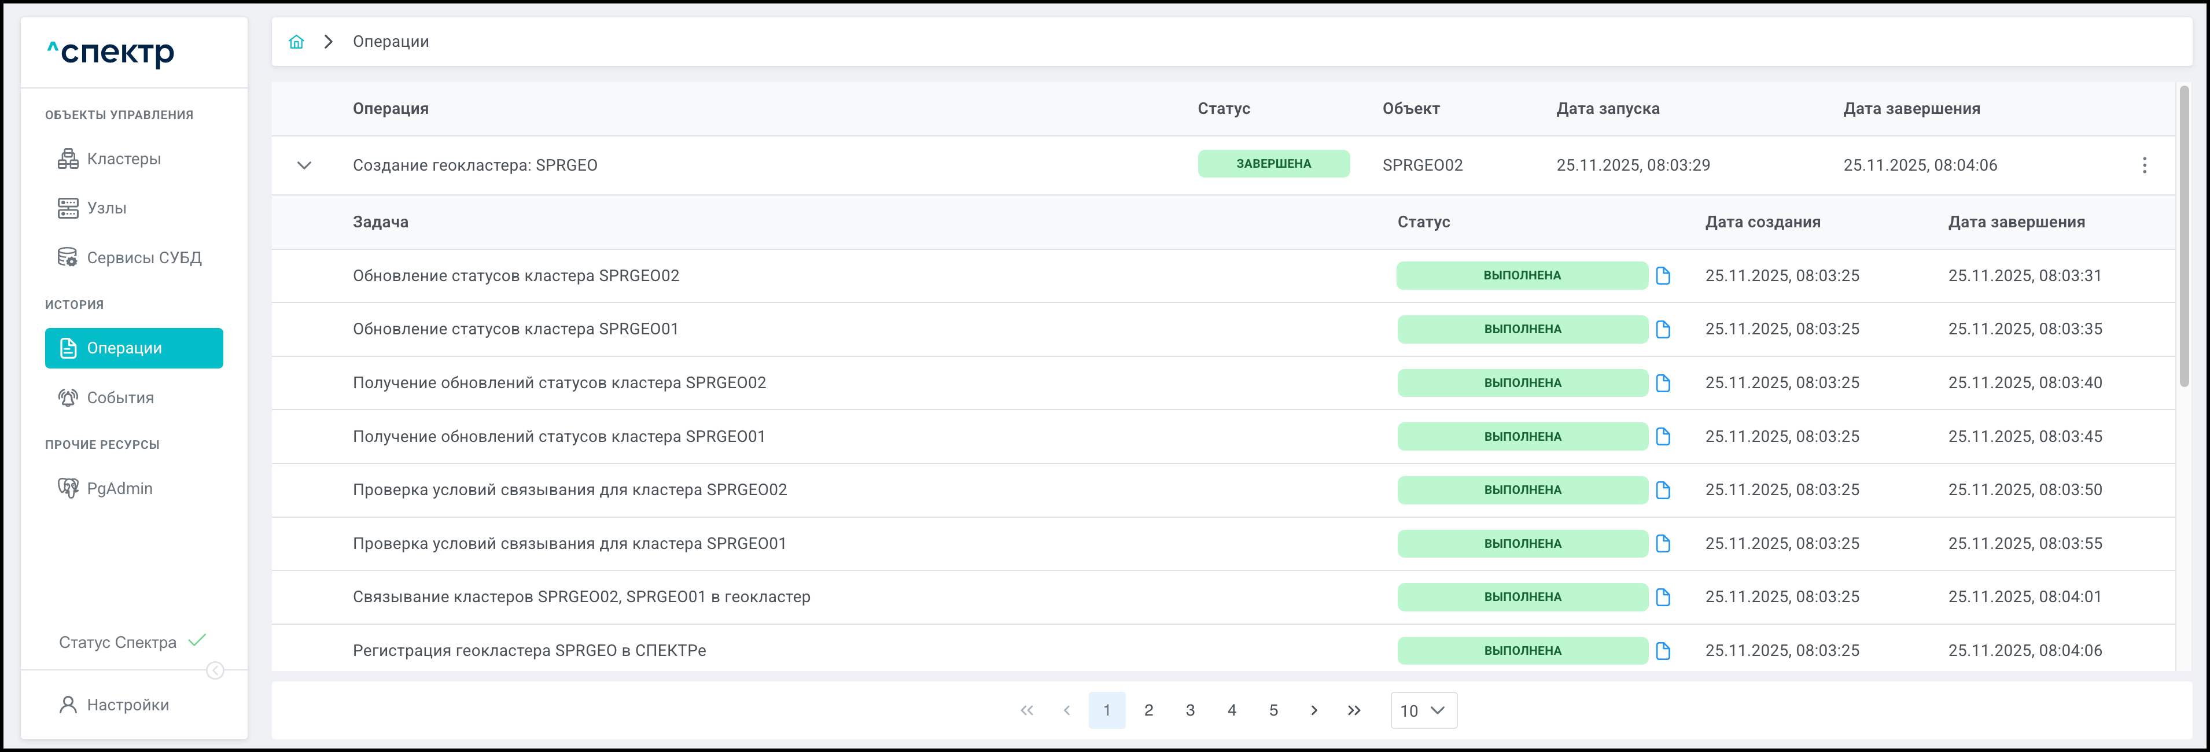Open the Кластеры sidebar section

(x=123, y=158)
